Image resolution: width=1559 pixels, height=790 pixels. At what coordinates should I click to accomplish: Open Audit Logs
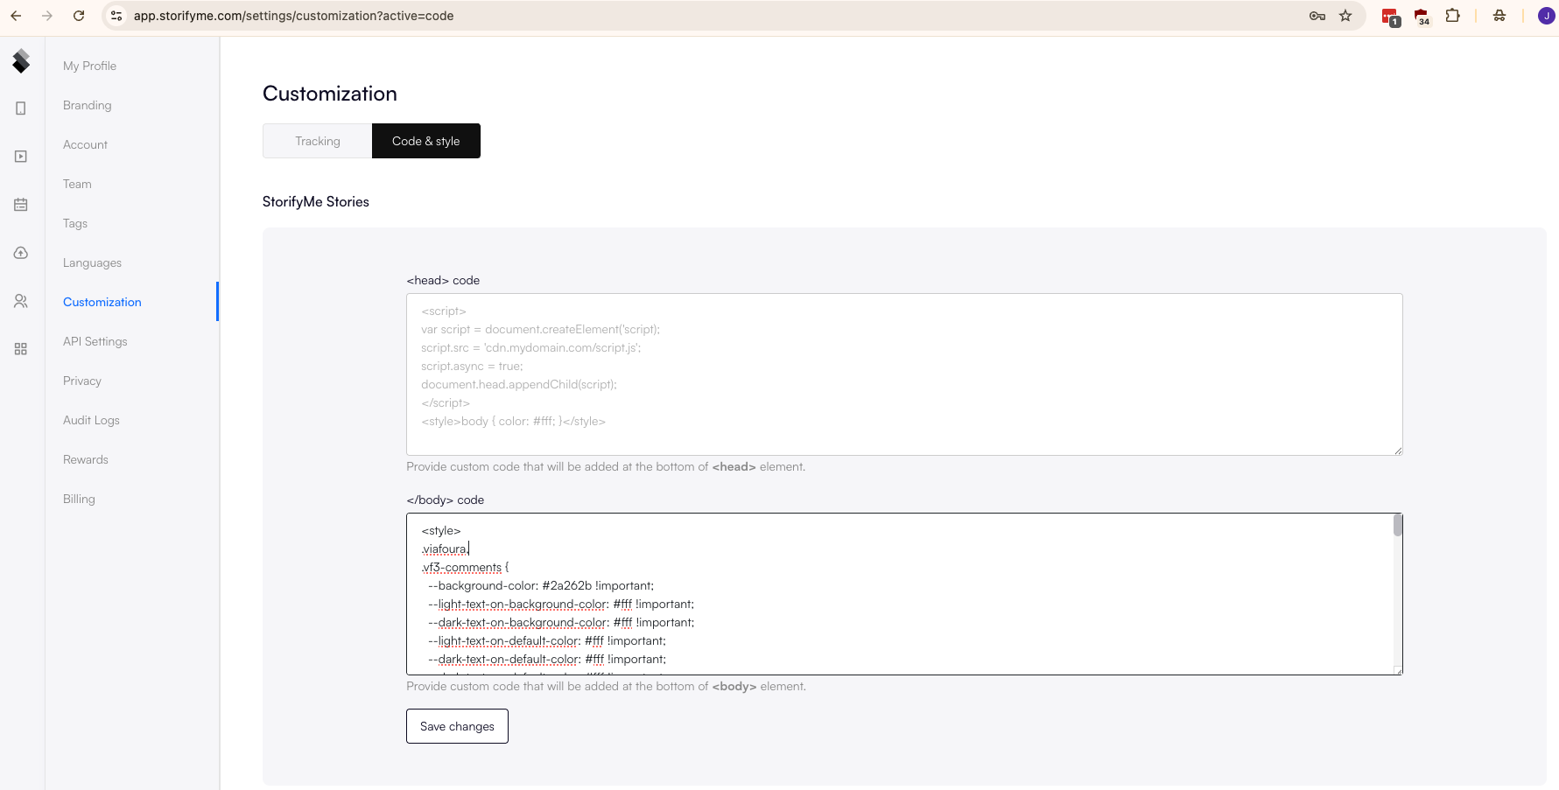(x=91, y=420)
